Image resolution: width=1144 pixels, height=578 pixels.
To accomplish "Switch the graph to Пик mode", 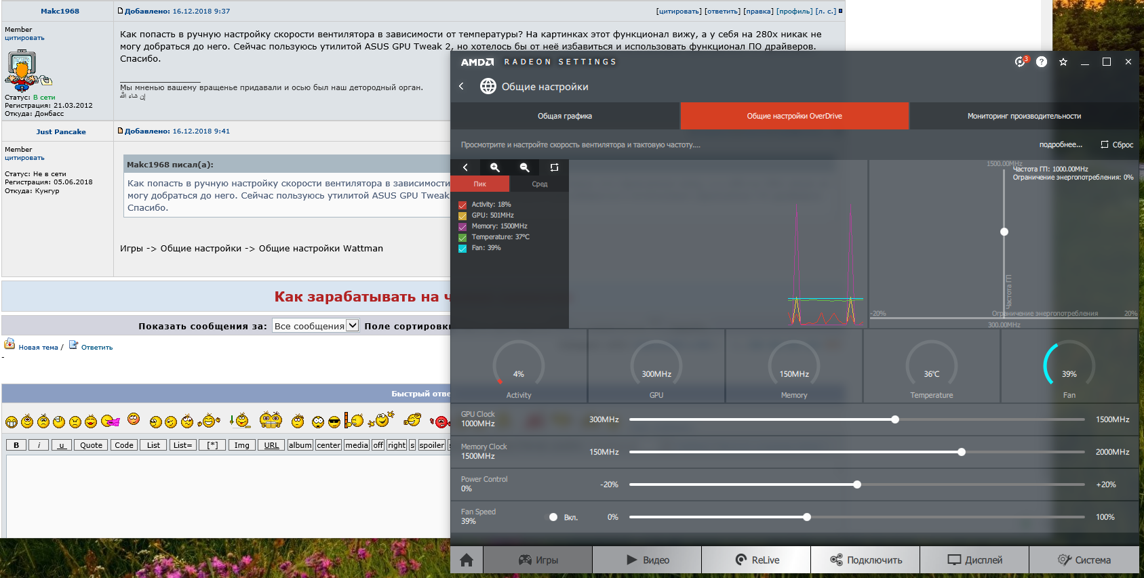I will (480, 184).
